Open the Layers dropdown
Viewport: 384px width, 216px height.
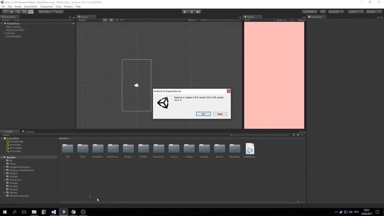pos(356,12)
